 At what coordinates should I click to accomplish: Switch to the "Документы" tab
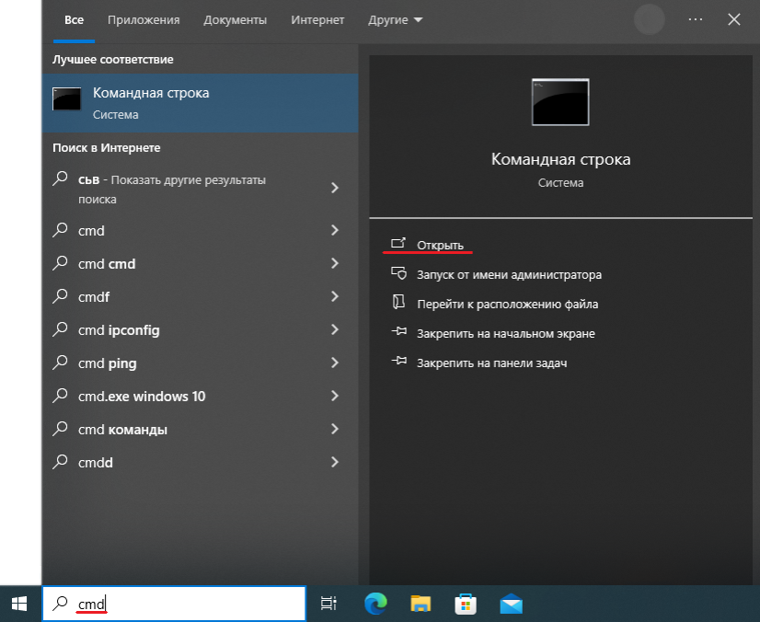236,19
